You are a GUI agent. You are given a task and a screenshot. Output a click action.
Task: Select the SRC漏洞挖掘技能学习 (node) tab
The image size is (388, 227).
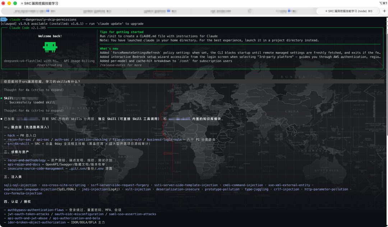click(348, 11)
